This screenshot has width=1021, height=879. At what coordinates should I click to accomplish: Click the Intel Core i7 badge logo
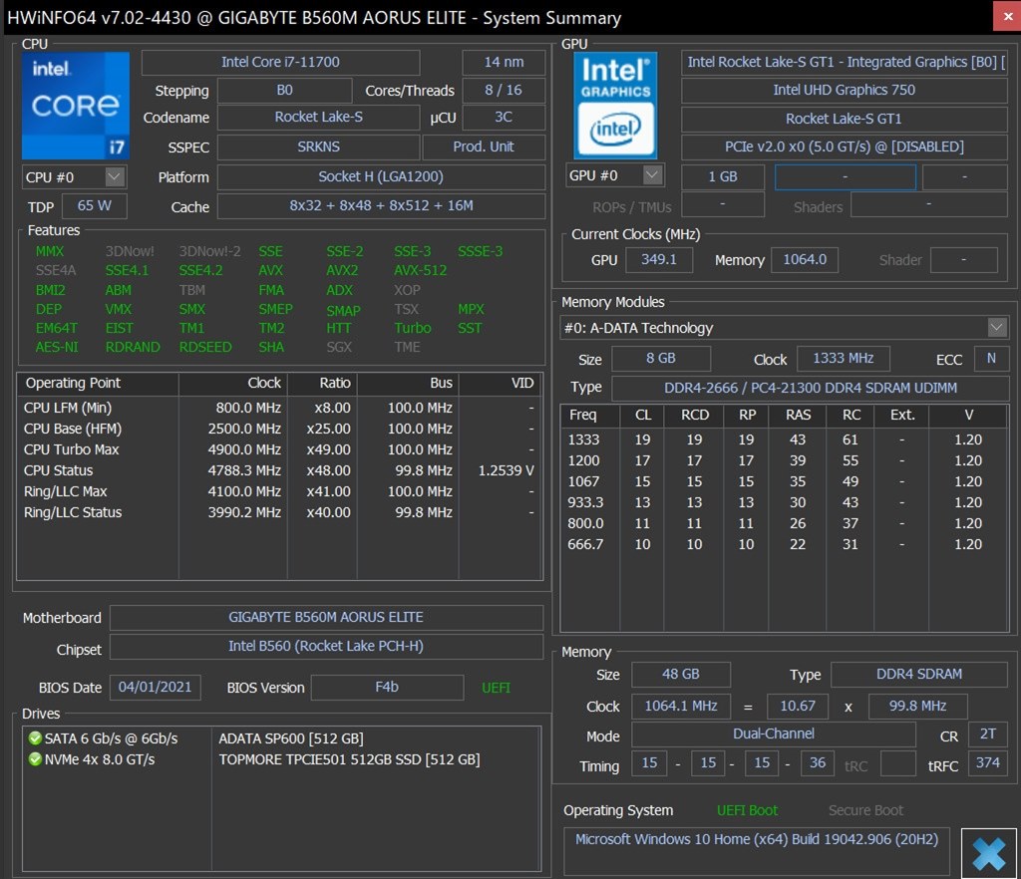75,105
